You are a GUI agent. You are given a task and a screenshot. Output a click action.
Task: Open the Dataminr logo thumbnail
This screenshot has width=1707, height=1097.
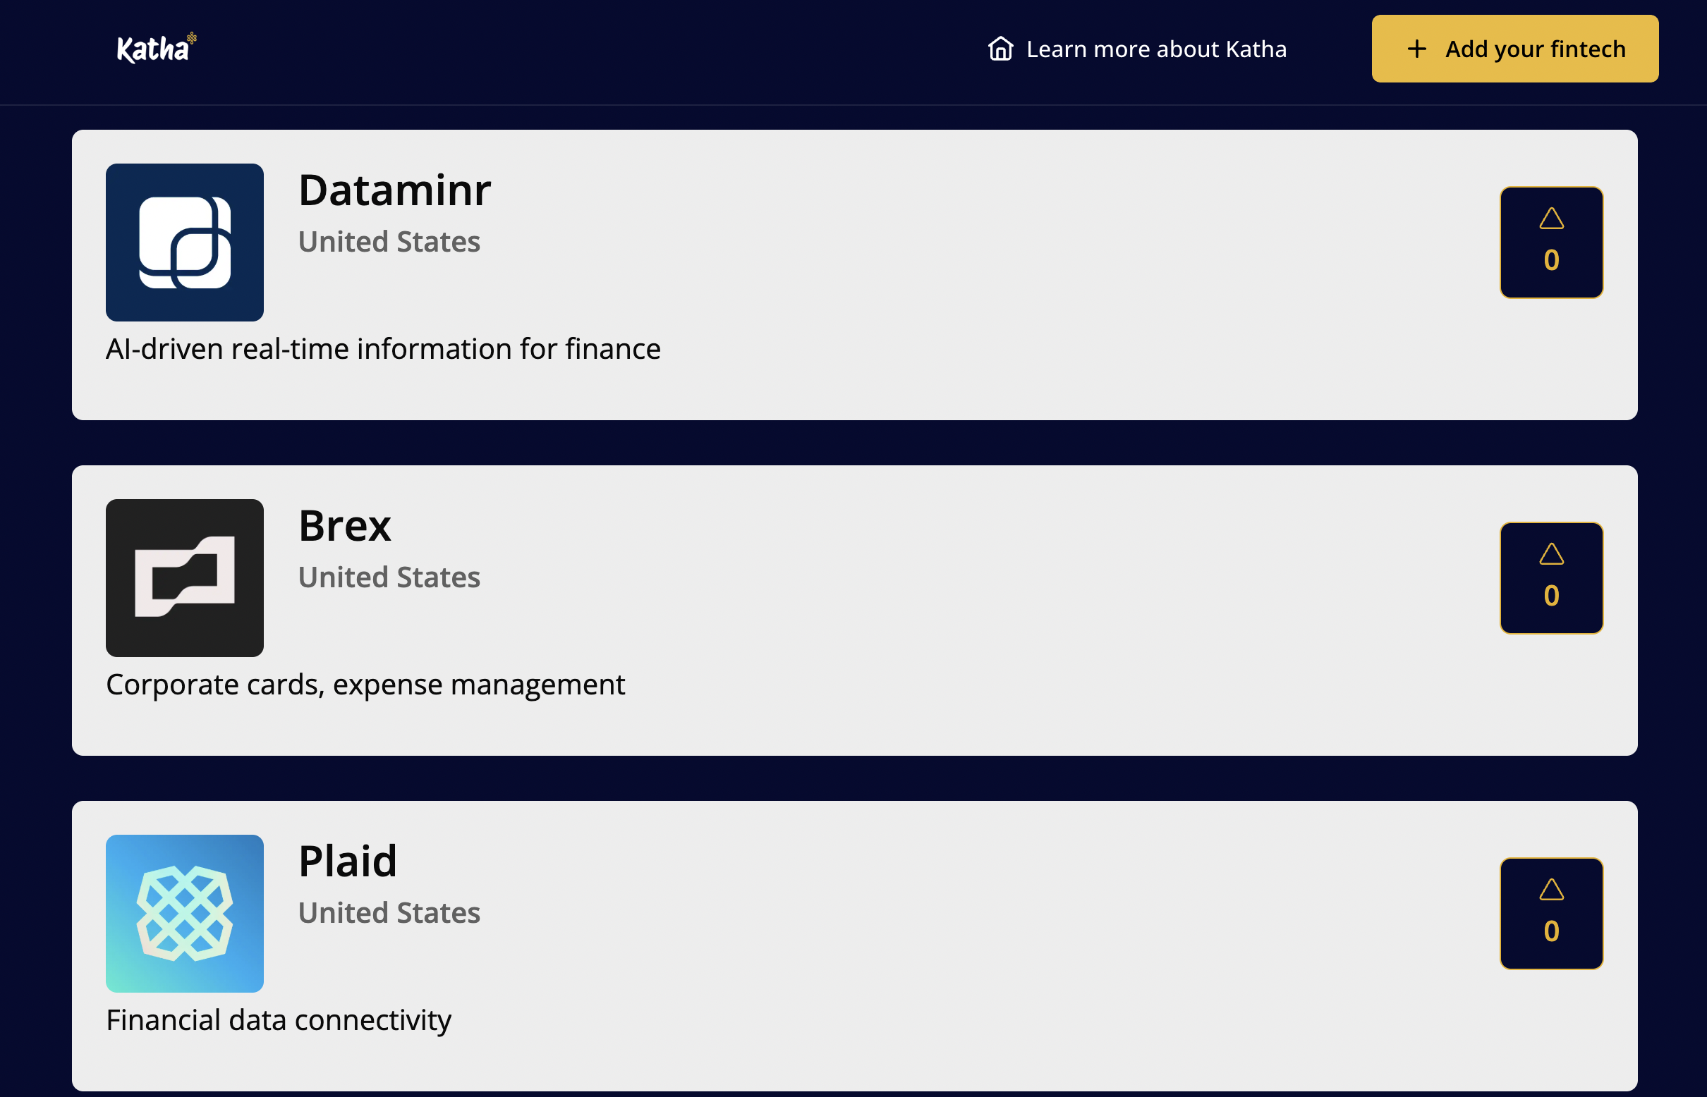(185, 243)
